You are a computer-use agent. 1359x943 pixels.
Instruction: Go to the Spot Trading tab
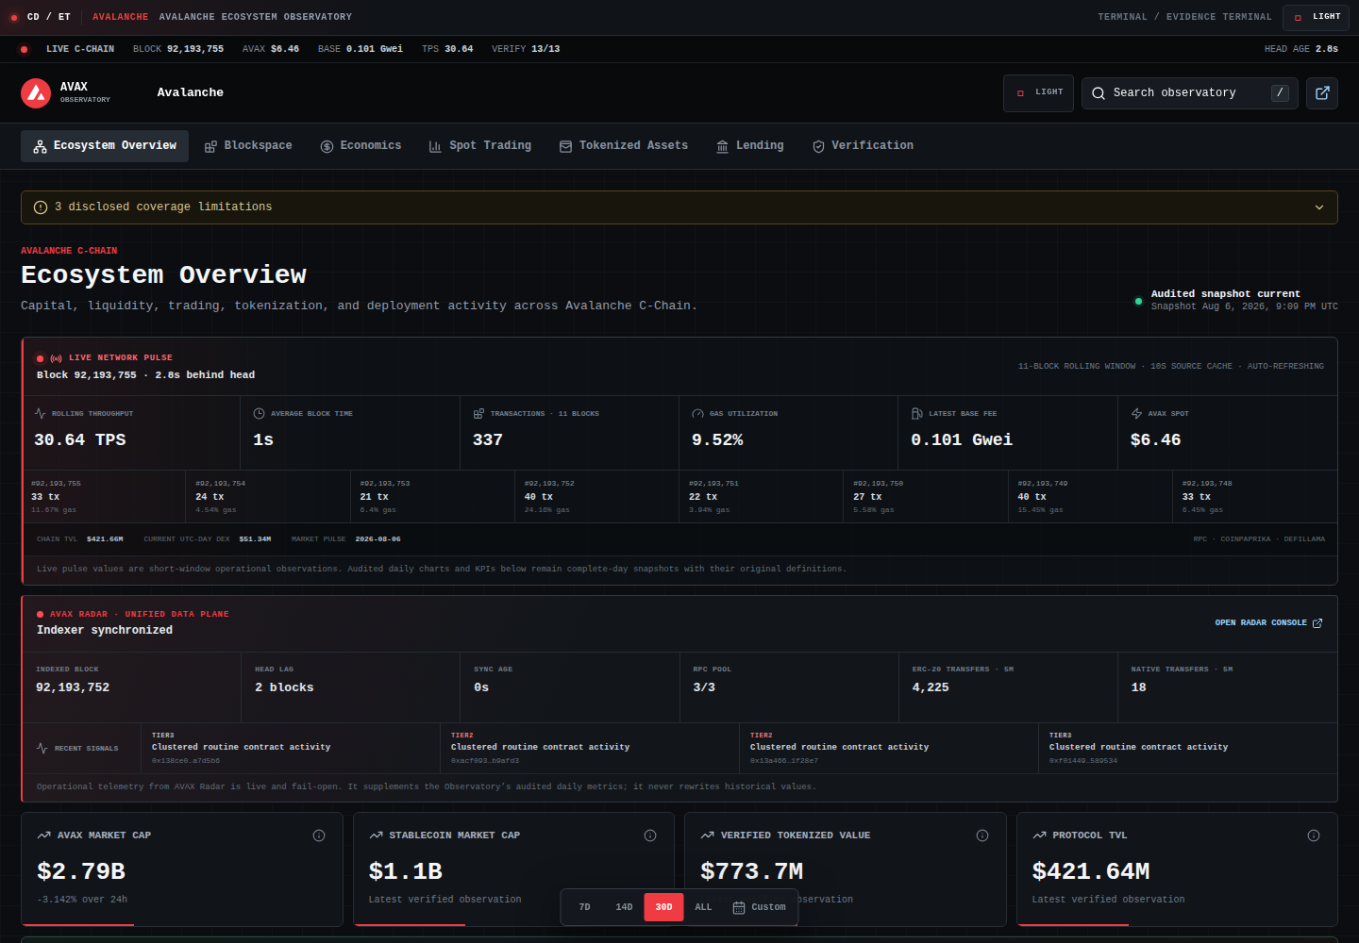pyautogui.click(x=479, y=146)
